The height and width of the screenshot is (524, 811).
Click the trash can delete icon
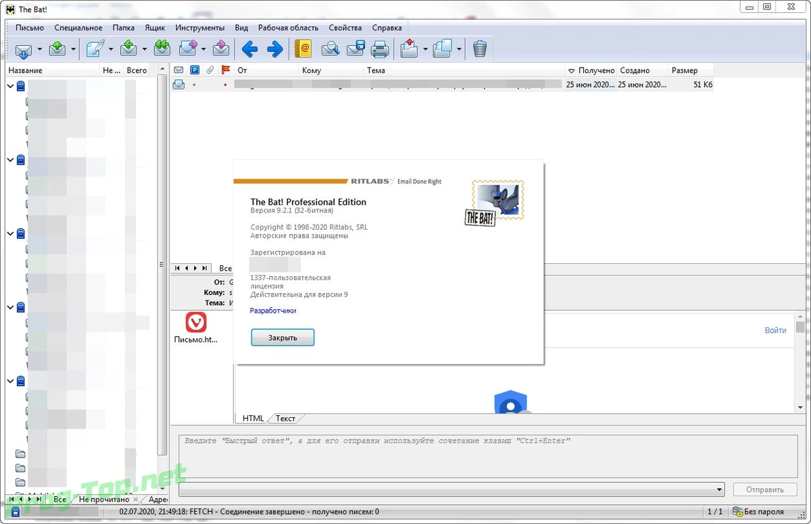click(479, 49)
